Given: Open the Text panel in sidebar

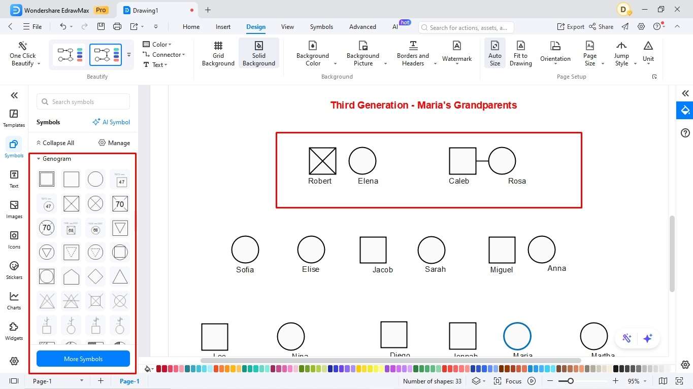Looking at the screenshot, I should click(14, 179).
